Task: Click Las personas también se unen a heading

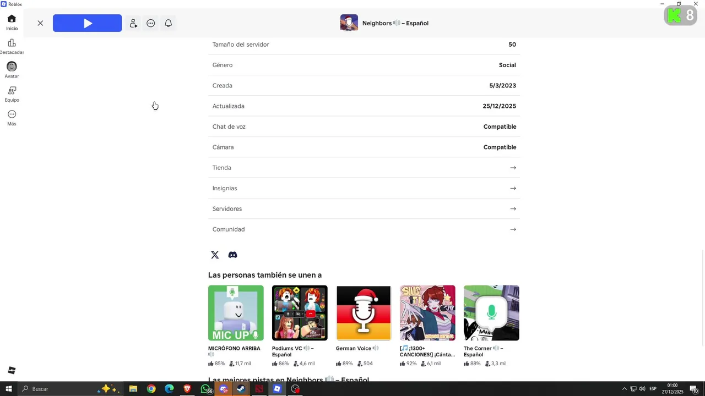Action: (x=265, y=275)
